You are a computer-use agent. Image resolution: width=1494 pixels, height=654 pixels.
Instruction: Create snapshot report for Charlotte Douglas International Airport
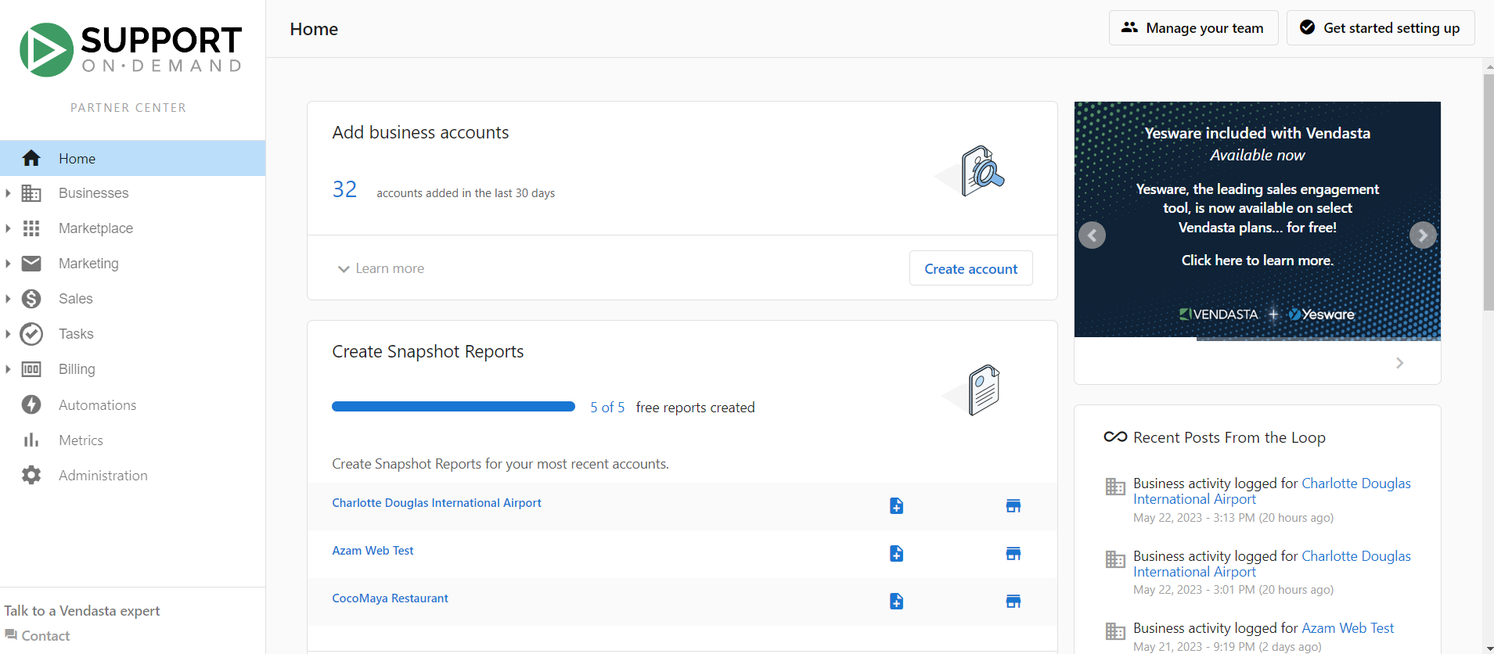[897, 506]
